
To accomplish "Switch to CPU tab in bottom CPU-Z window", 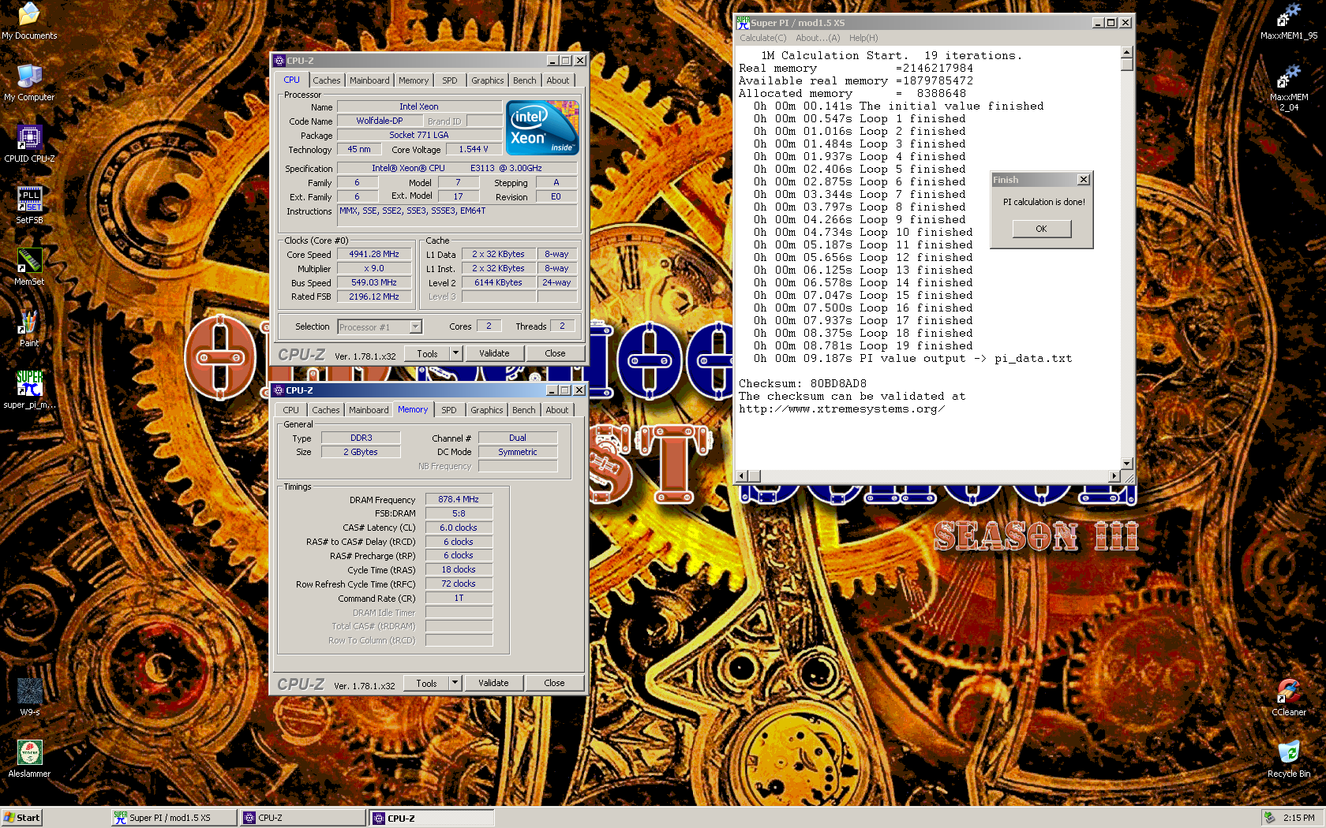I will click(291, 410).
